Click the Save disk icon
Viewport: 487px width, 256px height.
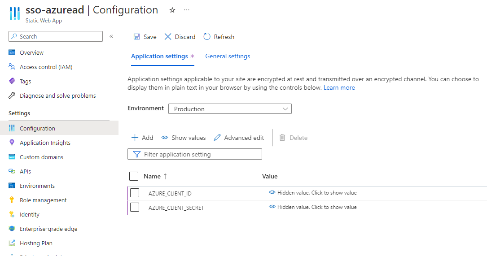[x=136, y=37]
